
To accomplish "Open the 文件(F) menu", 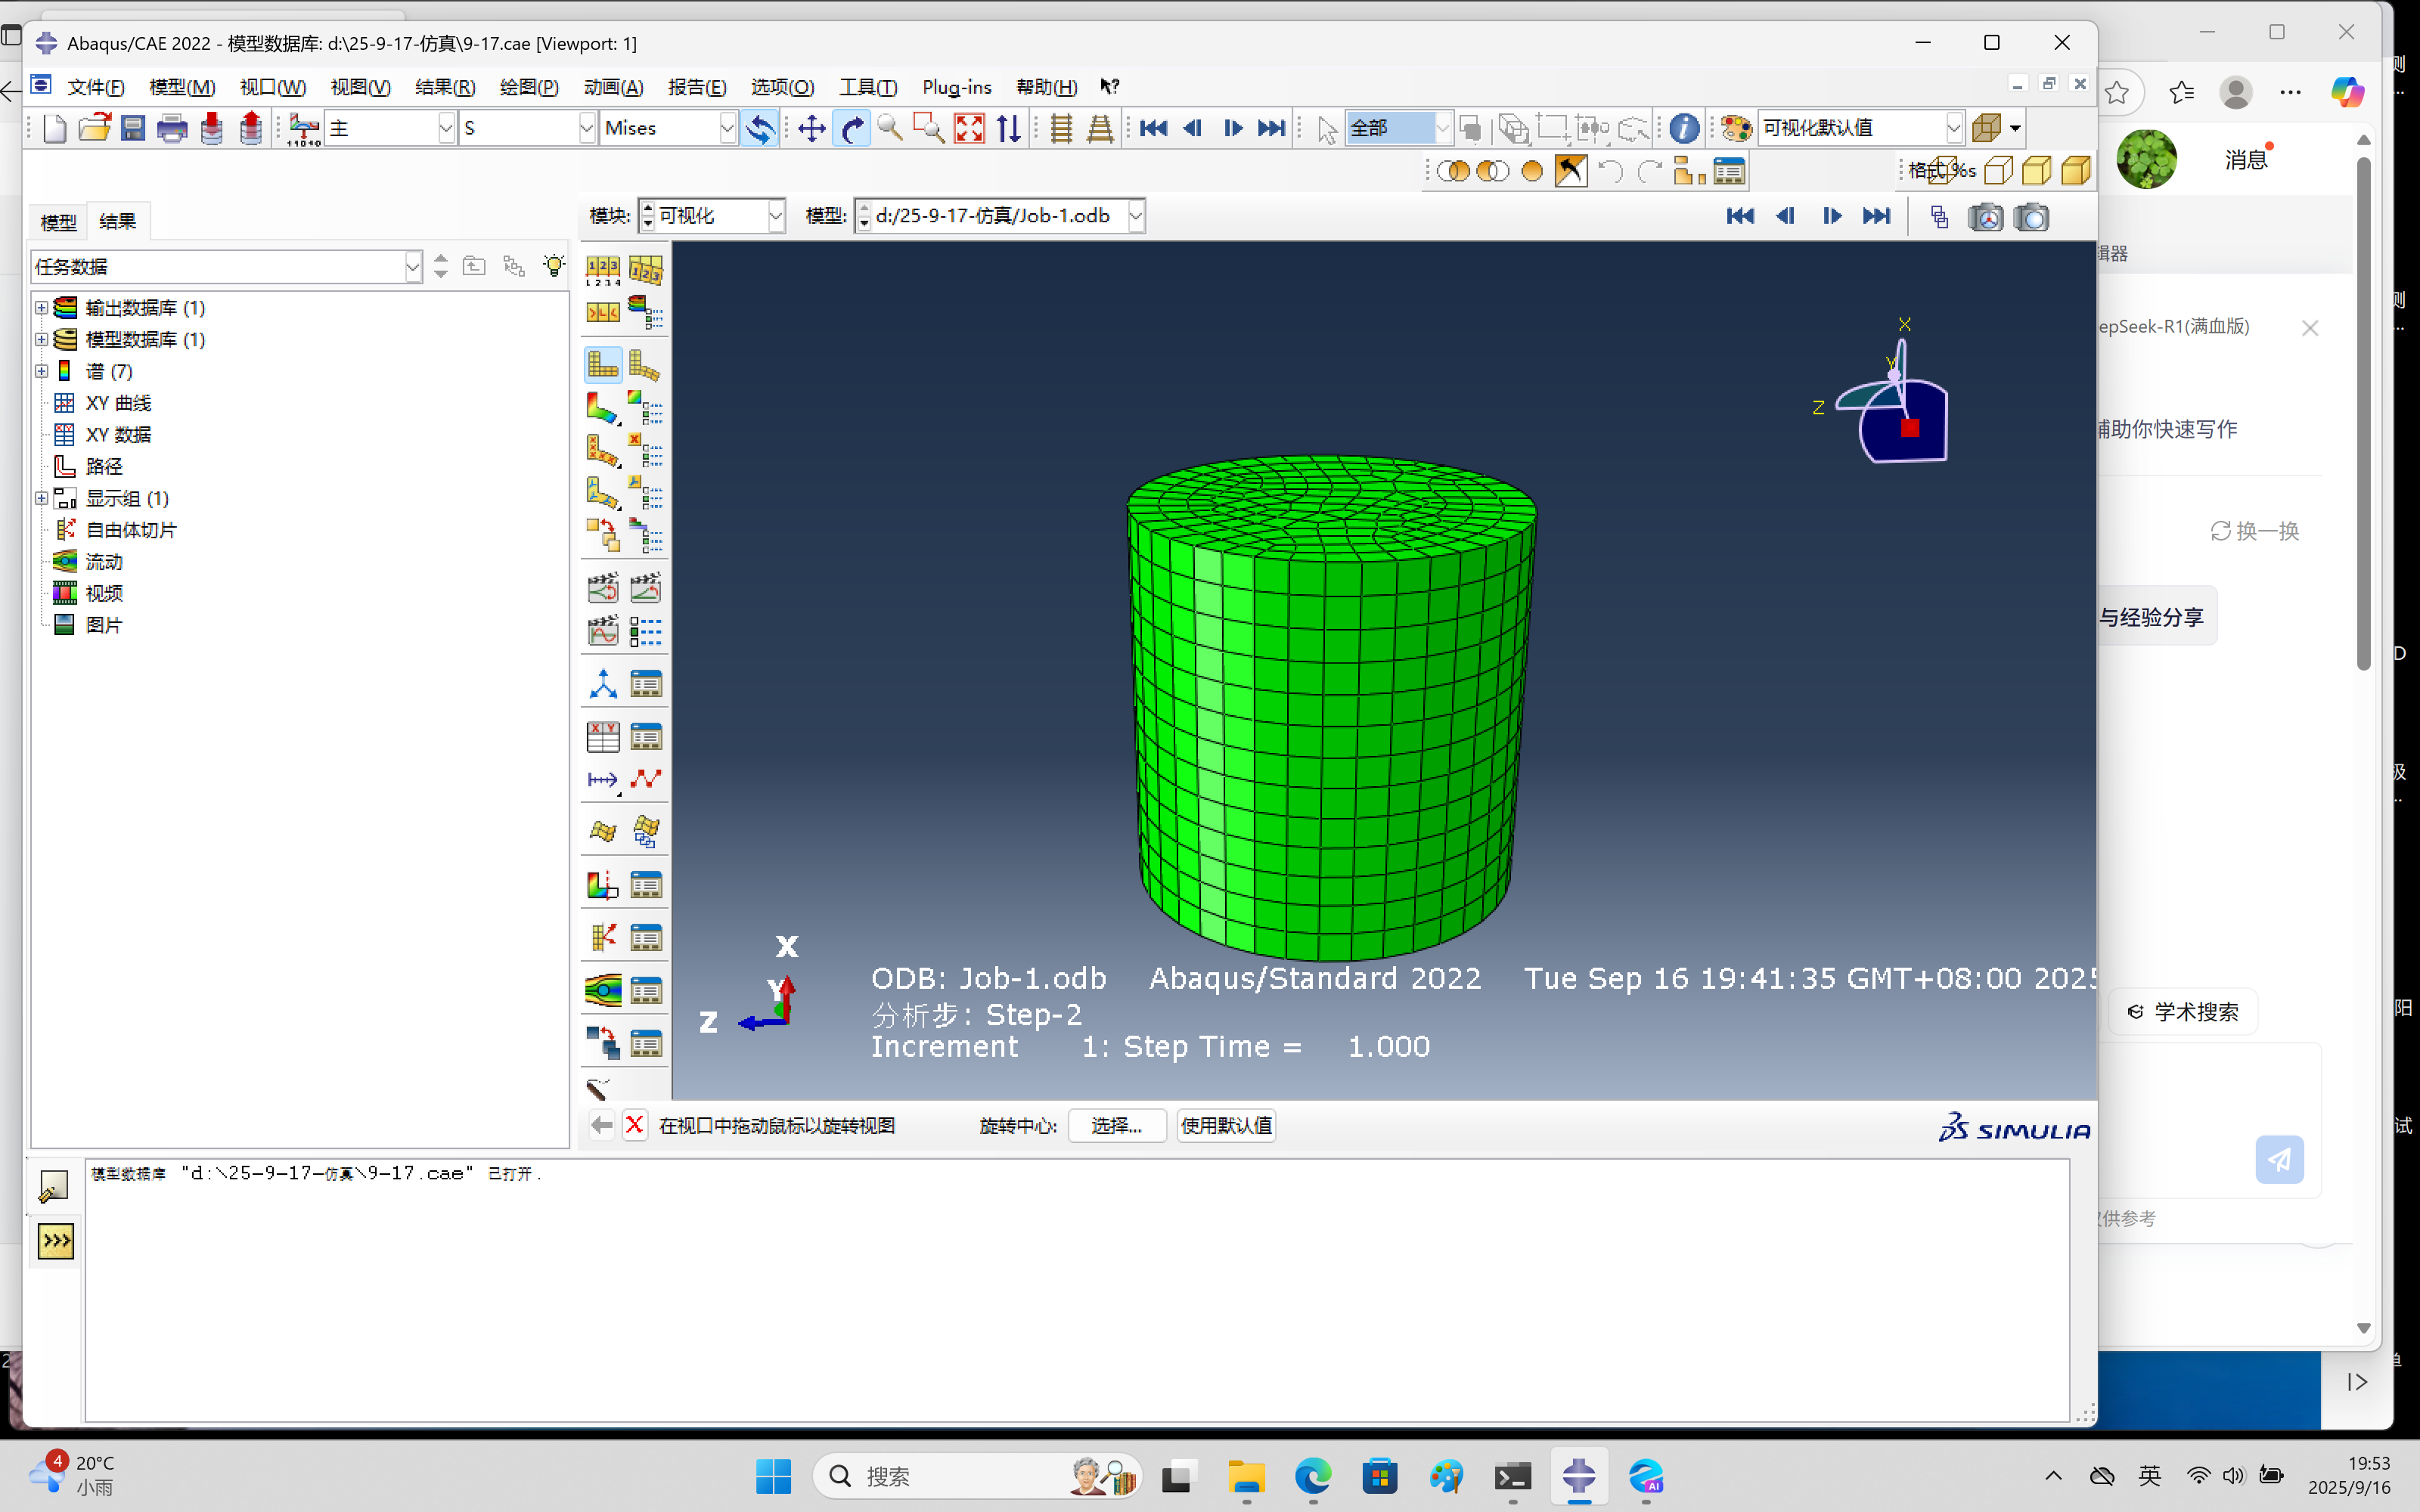I will pyautogui.click(x=96, y=87).
